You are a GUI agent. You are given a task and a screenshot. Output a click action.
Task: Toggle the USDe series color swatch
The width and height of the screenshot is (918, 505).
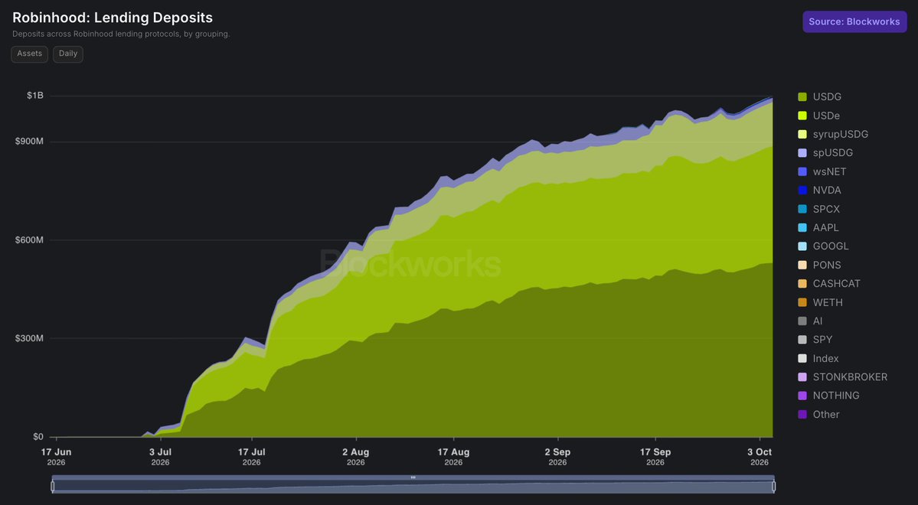802,116
